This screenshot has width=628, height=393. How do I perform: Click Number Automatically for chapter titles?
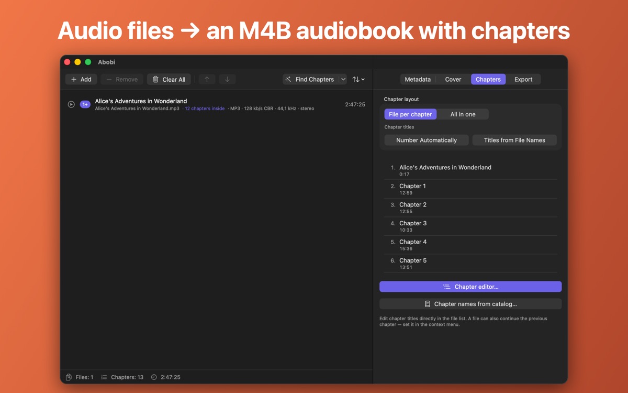click(x=427, y=140)
